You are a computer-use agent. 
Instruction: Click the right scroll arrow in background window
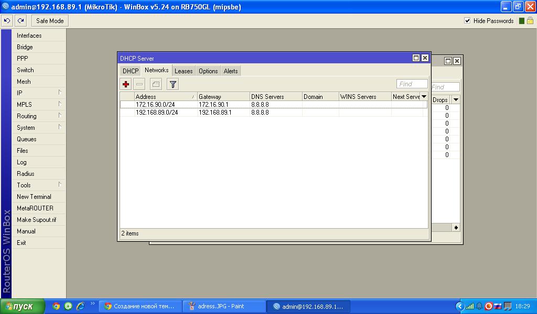pos(456,228)
